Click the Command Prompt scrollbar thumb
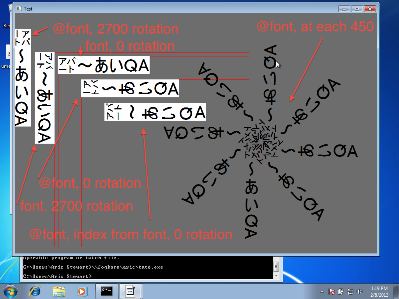The image size is (399, 299). [x=276, y=267]
